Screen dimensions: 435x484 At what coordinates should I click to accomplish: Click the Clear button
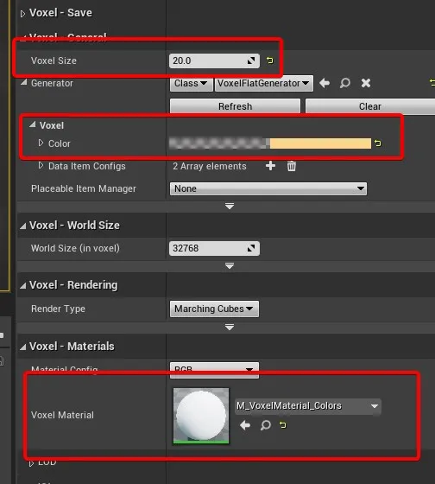(370, 106)
